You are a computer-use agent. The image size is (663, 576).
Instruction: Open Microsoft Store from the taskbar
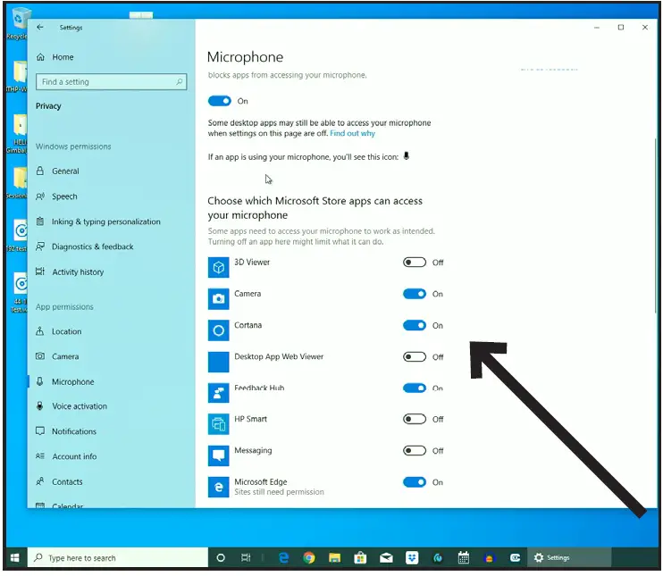(x=360, y=558)
